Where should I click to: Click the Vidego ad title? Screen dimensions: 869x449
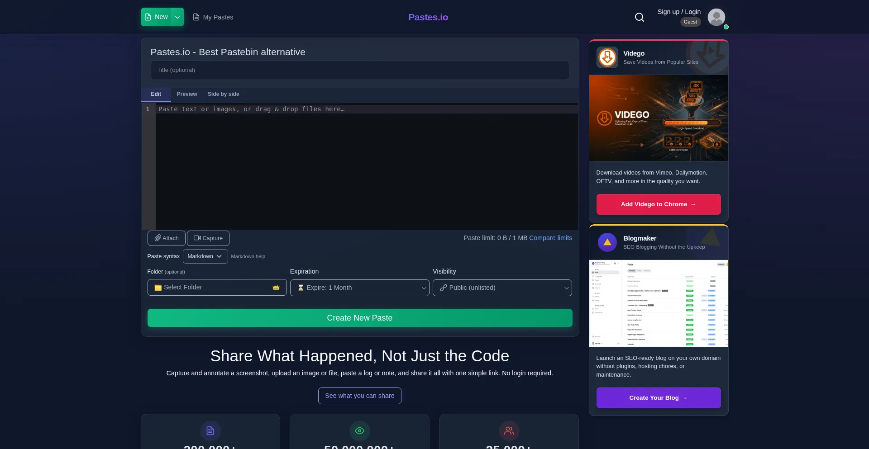click(x=634, y=53)
